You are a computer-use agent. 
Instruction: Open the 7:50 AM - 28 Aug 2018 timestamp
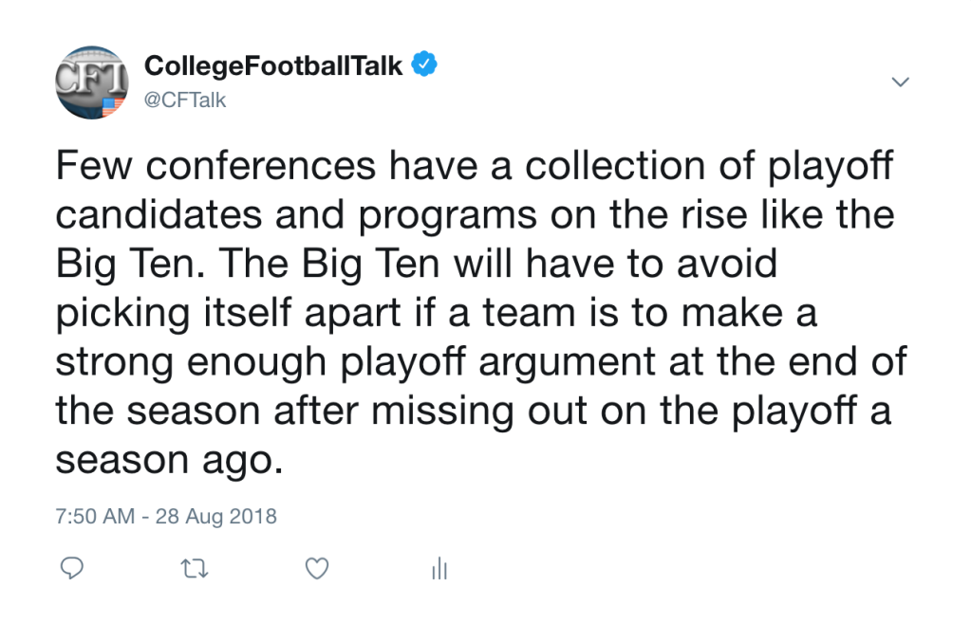166,516
